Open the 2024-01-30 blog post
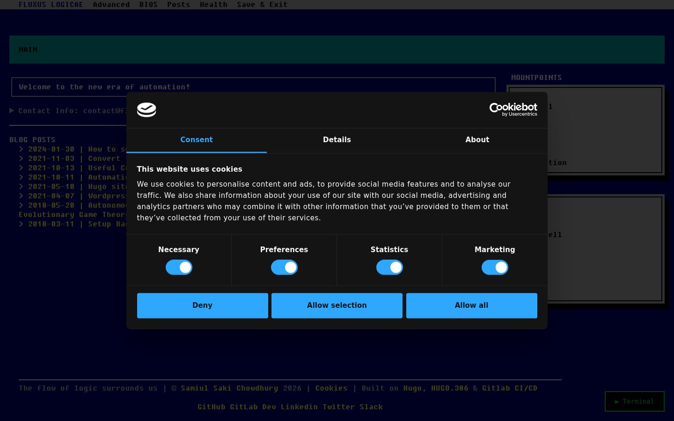 click(77, 149)
